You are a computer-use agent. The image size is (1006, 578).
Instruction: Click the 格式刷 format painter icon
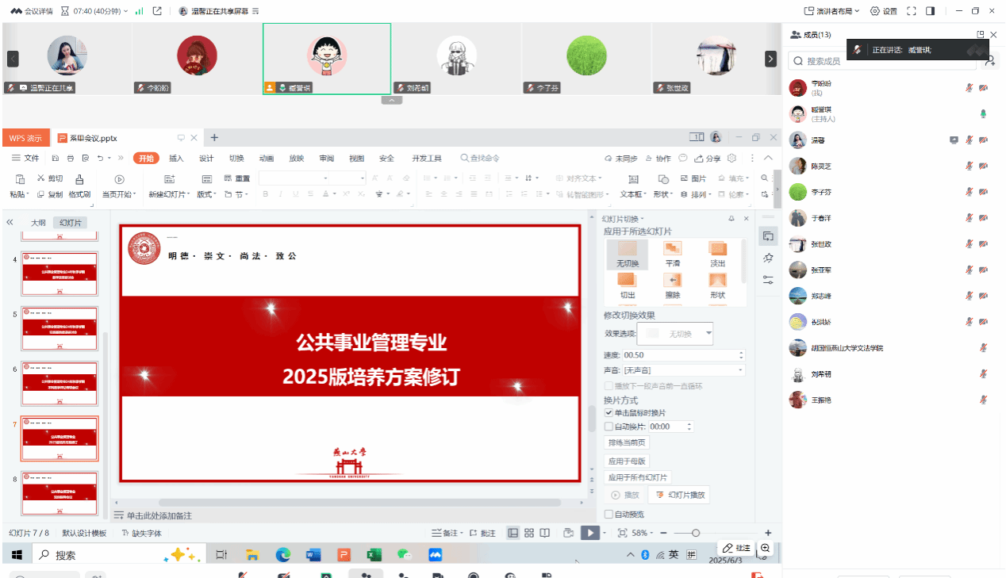(79, 179)
